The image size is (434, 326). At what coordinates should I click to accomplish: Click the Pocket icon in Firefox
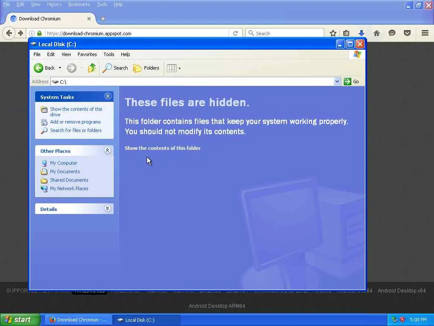click(x=407, y=33)
